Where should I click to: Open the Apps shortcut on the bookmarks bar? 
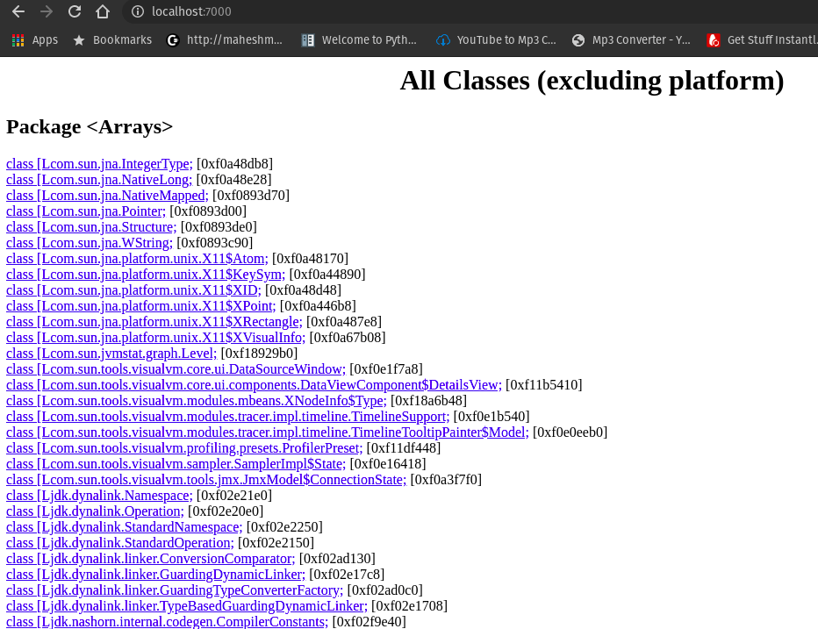34,39
